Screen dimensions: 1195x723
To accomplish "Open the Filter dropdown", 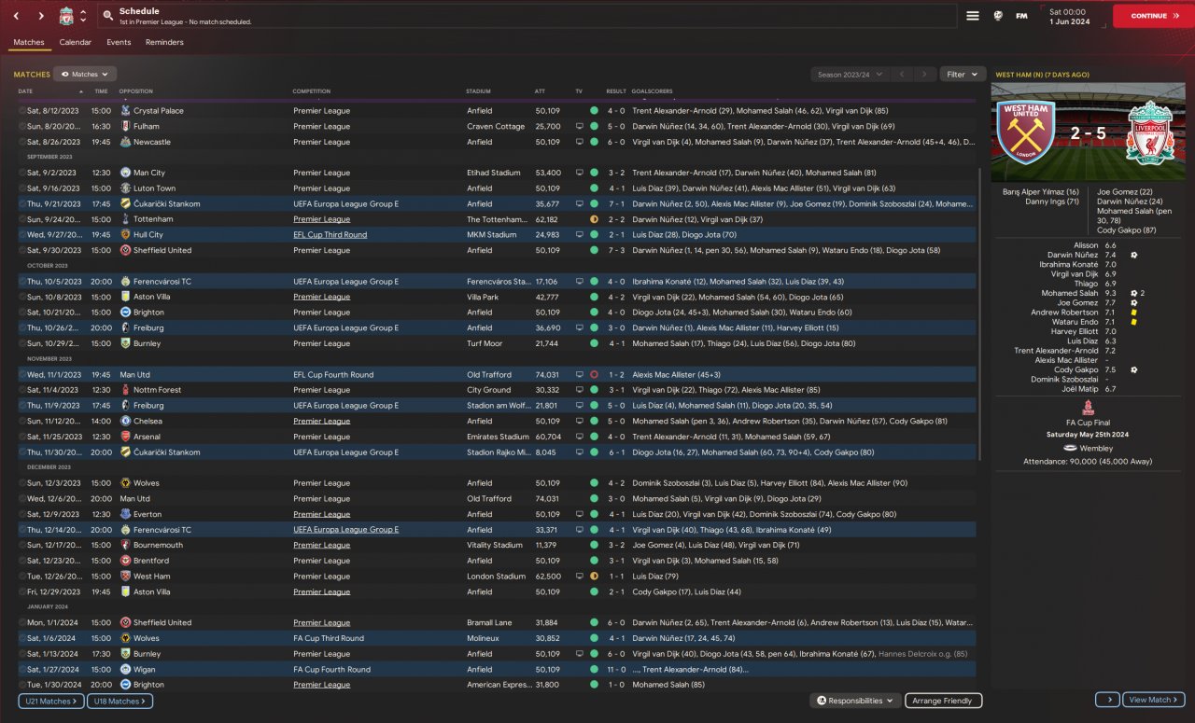I will point(962,75).
